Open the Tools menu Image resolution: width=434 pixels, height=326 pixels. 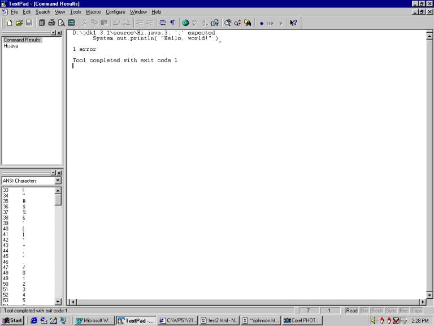coord(75,12)
